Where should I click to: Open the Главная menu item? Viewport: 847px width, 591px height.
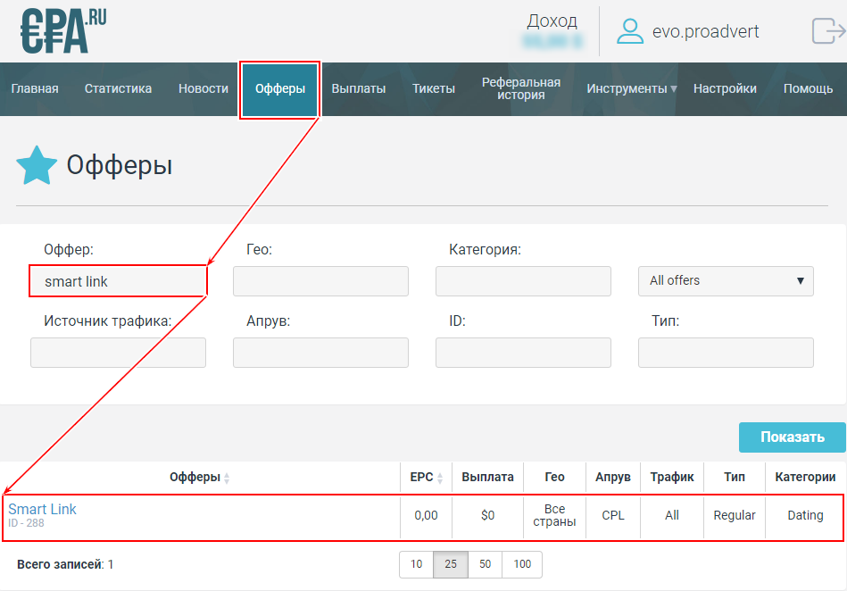click(x=35, y=88)
